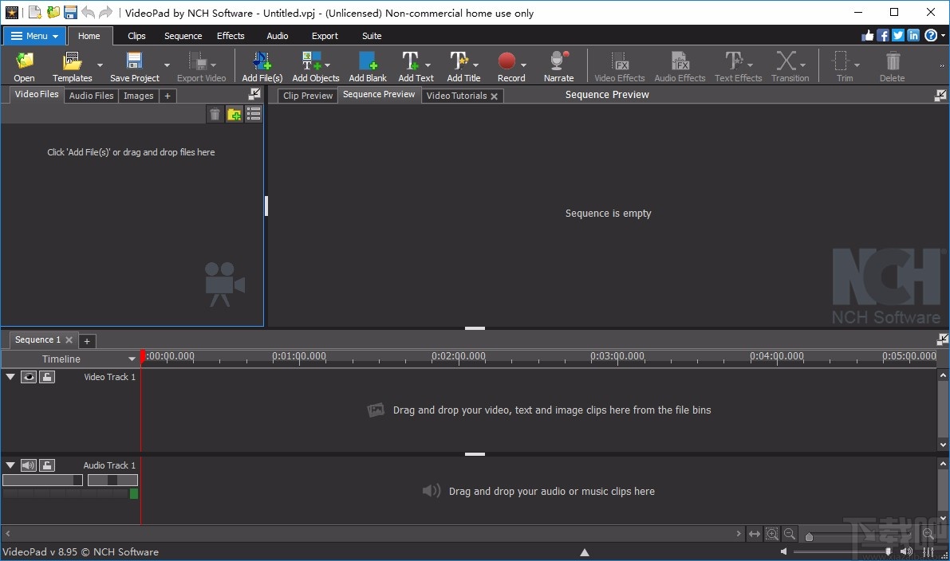Switch to the Effects ribbon tab
This screenshot has width=950, height=561.
pyautogui.click(x=231, y=35)
